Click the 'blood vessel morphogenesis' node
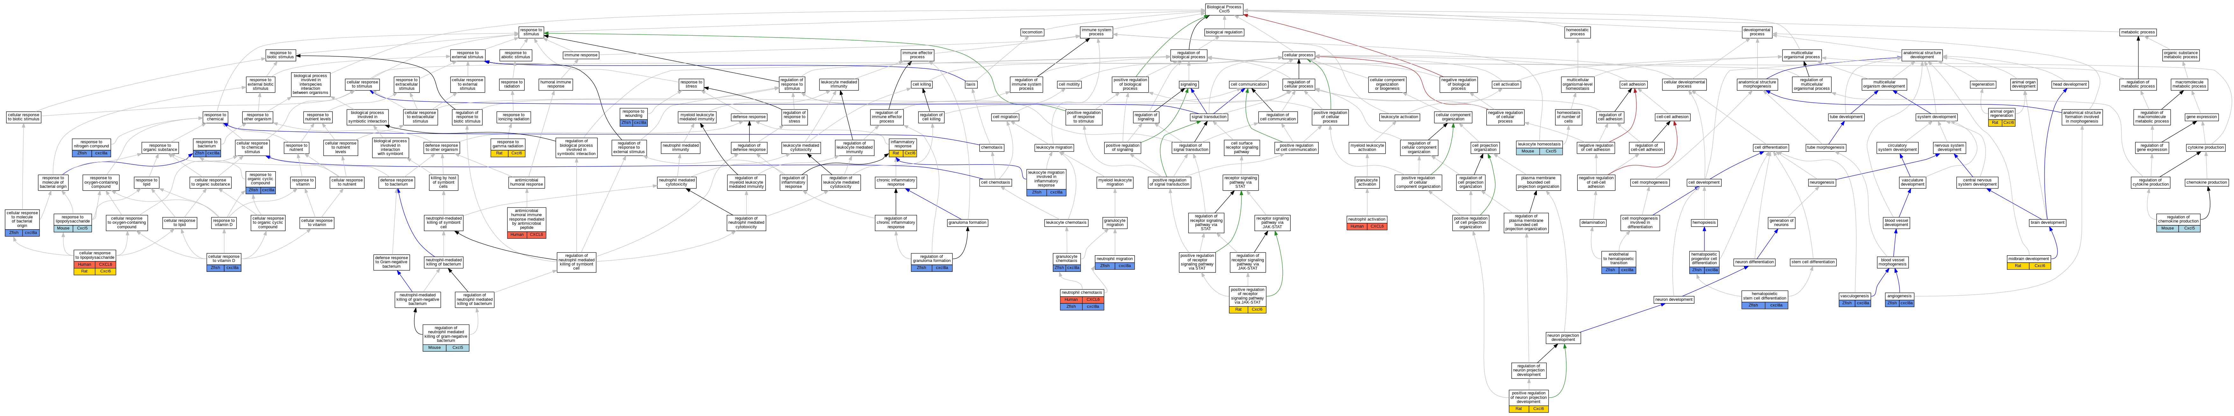Image resolution: width=2234 pixels, height=416 pixels. (x=1892, y=262)
